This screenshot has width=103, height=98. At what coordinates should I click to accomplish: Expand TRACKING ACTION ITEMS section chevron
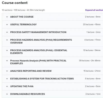(x=7, y=79)
